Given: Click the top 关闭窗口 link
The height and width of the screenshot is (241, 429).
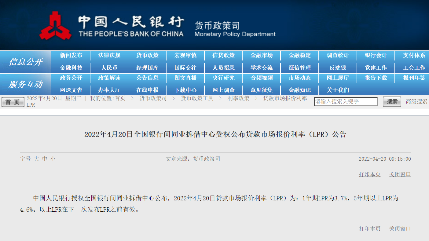Looking at the screenshot, I should coord(400,174).
